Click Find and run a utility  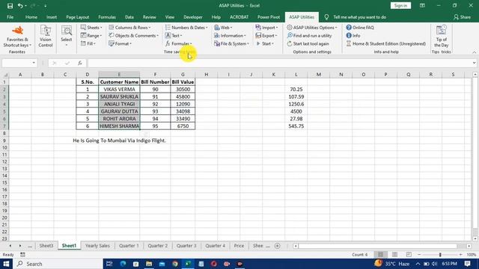(309, 36)
